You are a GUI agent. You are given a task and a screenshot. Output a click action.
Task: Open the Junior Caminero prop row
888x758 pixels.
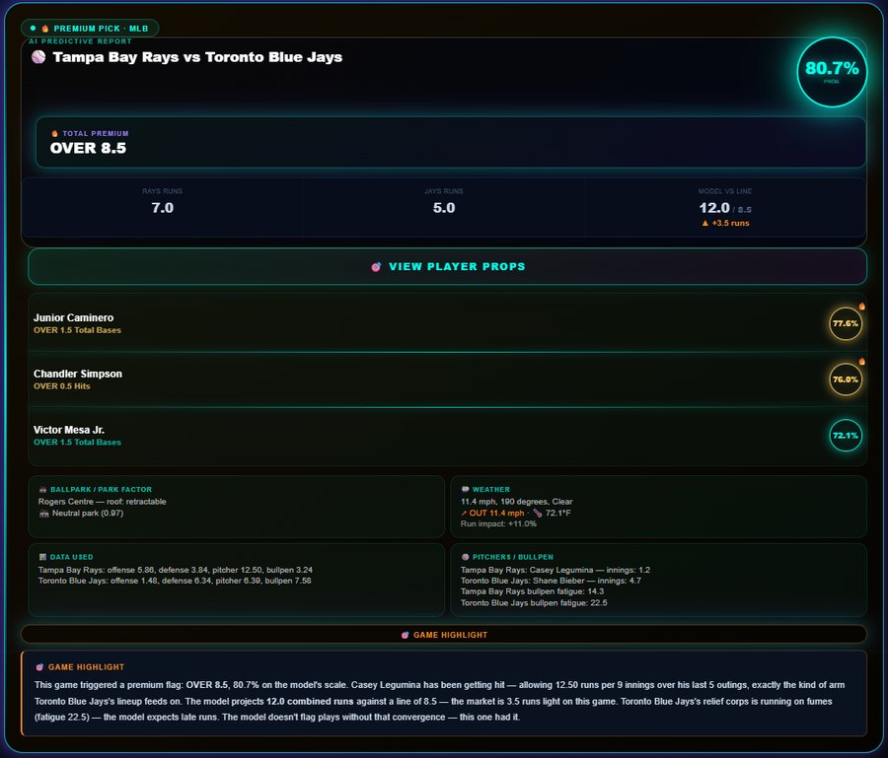tap(447, 323)
